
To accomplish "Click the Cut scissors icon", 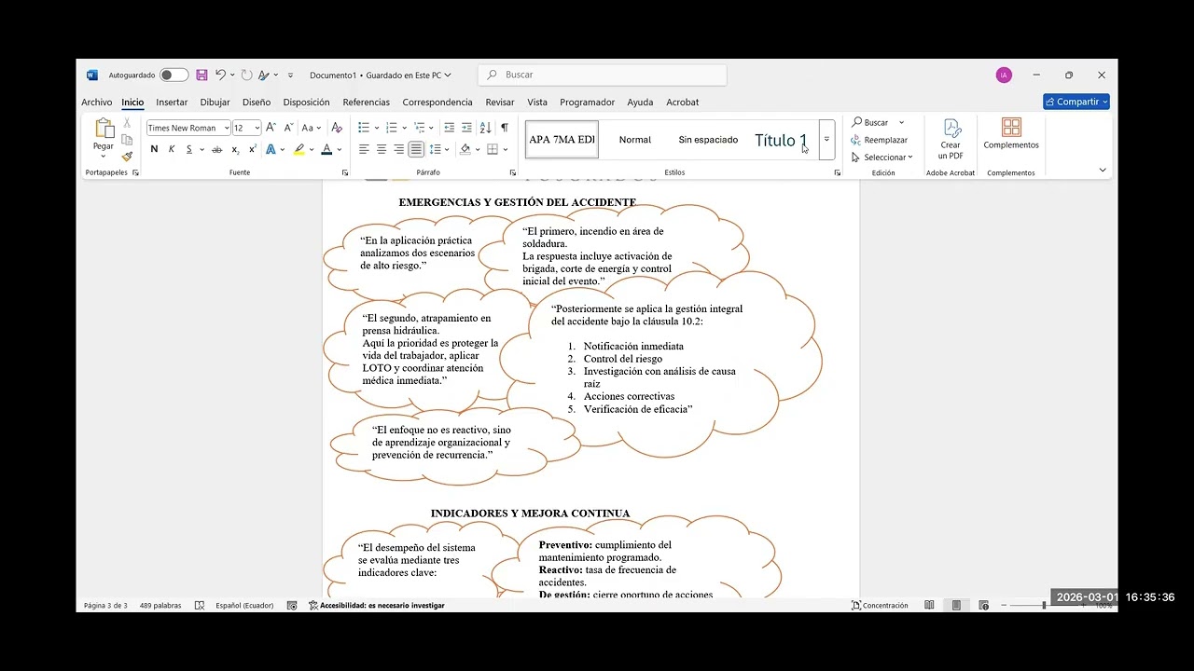I will point(127,123).
